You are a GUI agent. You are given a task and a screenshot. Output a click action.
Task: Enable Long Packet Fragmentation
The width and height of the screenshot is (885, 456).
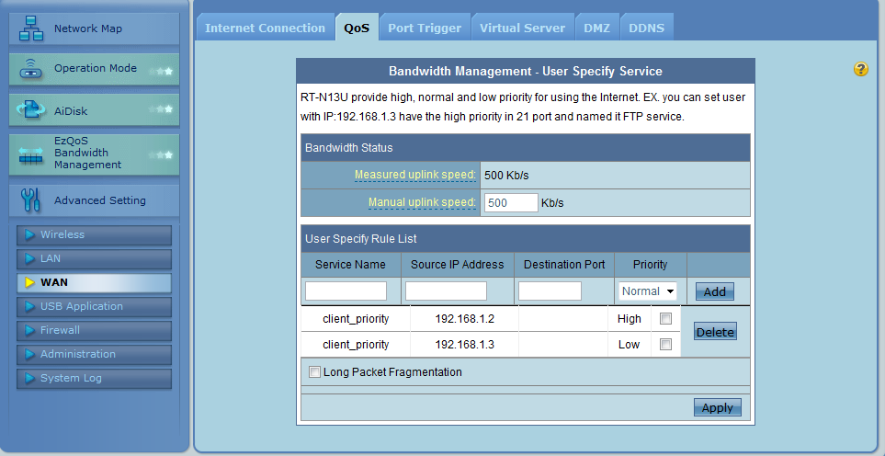[x=314, y=372]
